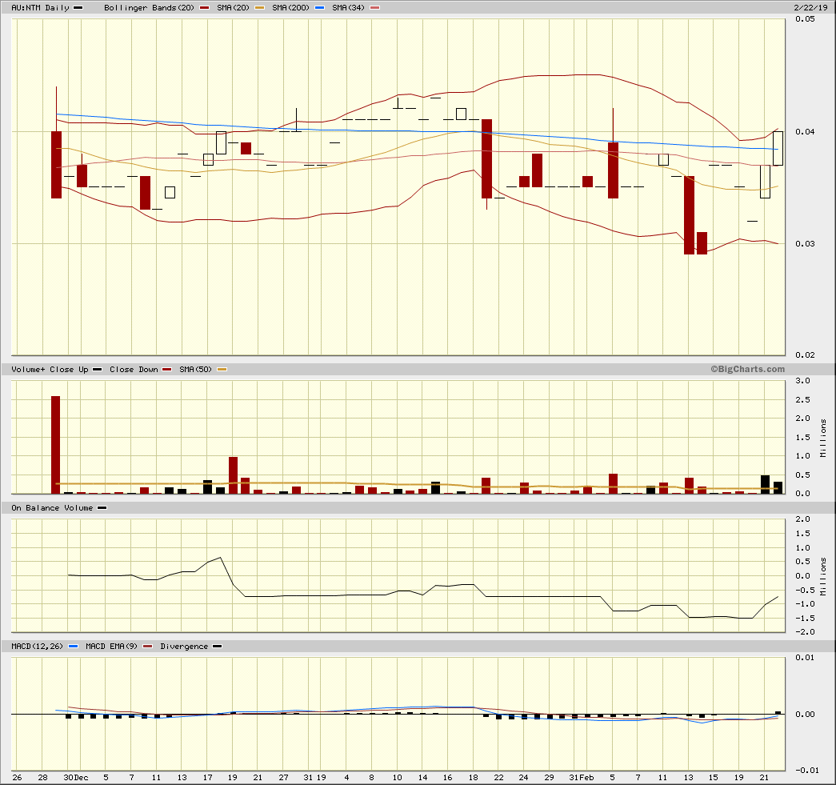Click the -2.0 OBV axis label
This screenshot has height=785, width=836.
coord(803,631)
